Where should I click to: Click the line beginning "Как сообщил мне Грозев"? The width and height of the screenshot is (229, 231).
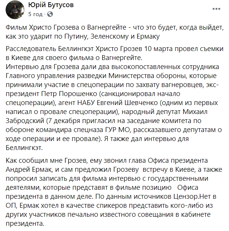[x=107, y=160]
